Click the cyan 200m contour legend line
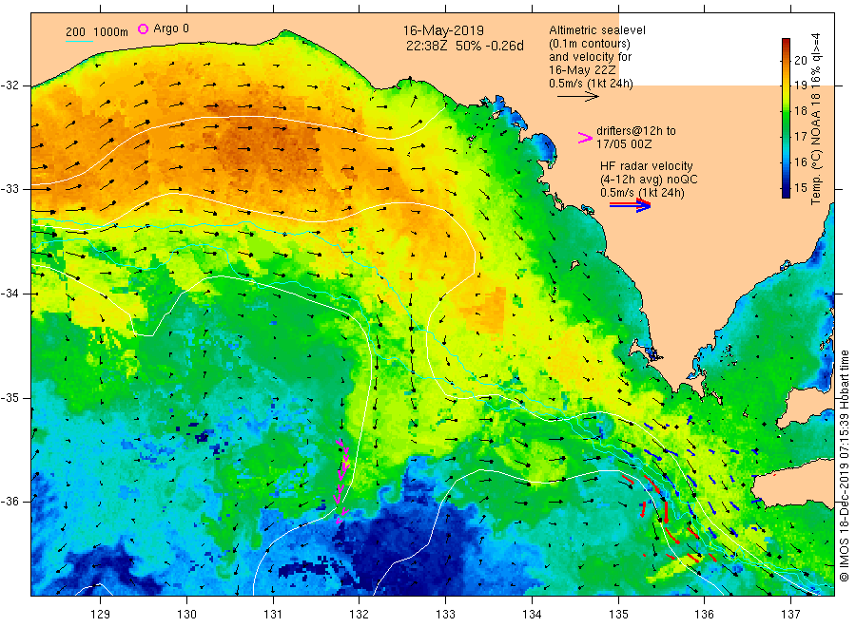856x627 pixels. pyautogui.click(x=79, y=41)
